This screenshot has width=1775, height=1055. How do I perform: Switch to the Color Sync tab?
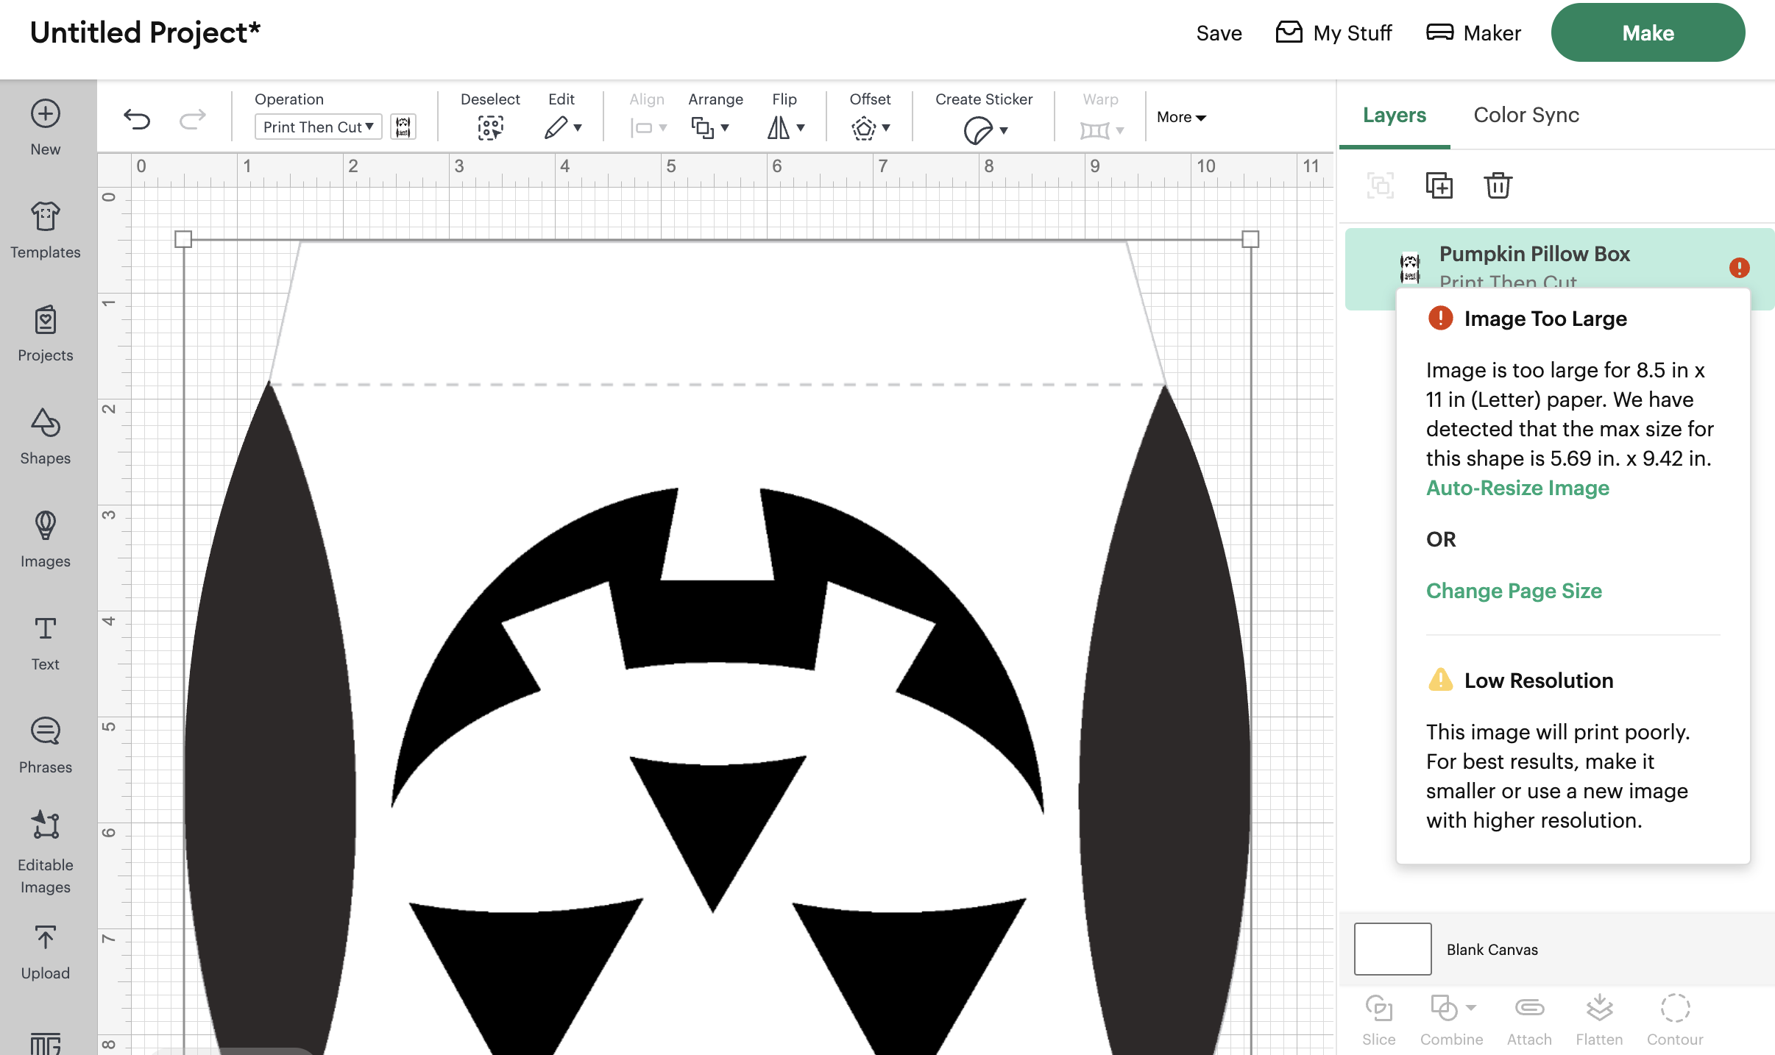pos(1526,115)
